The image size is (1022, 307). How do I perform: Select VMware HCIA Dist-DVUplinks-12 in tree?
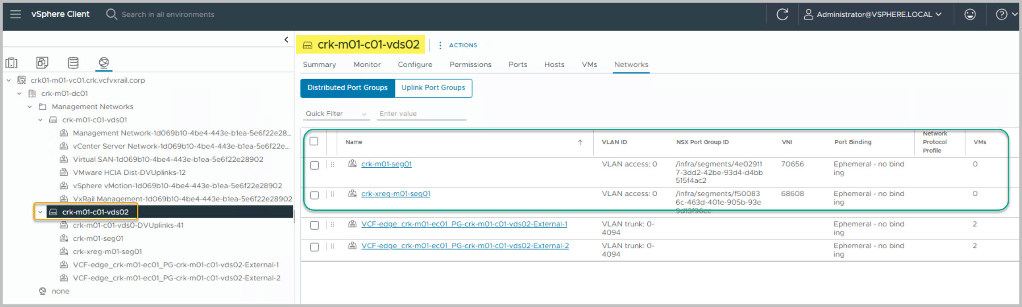(129, 173)
